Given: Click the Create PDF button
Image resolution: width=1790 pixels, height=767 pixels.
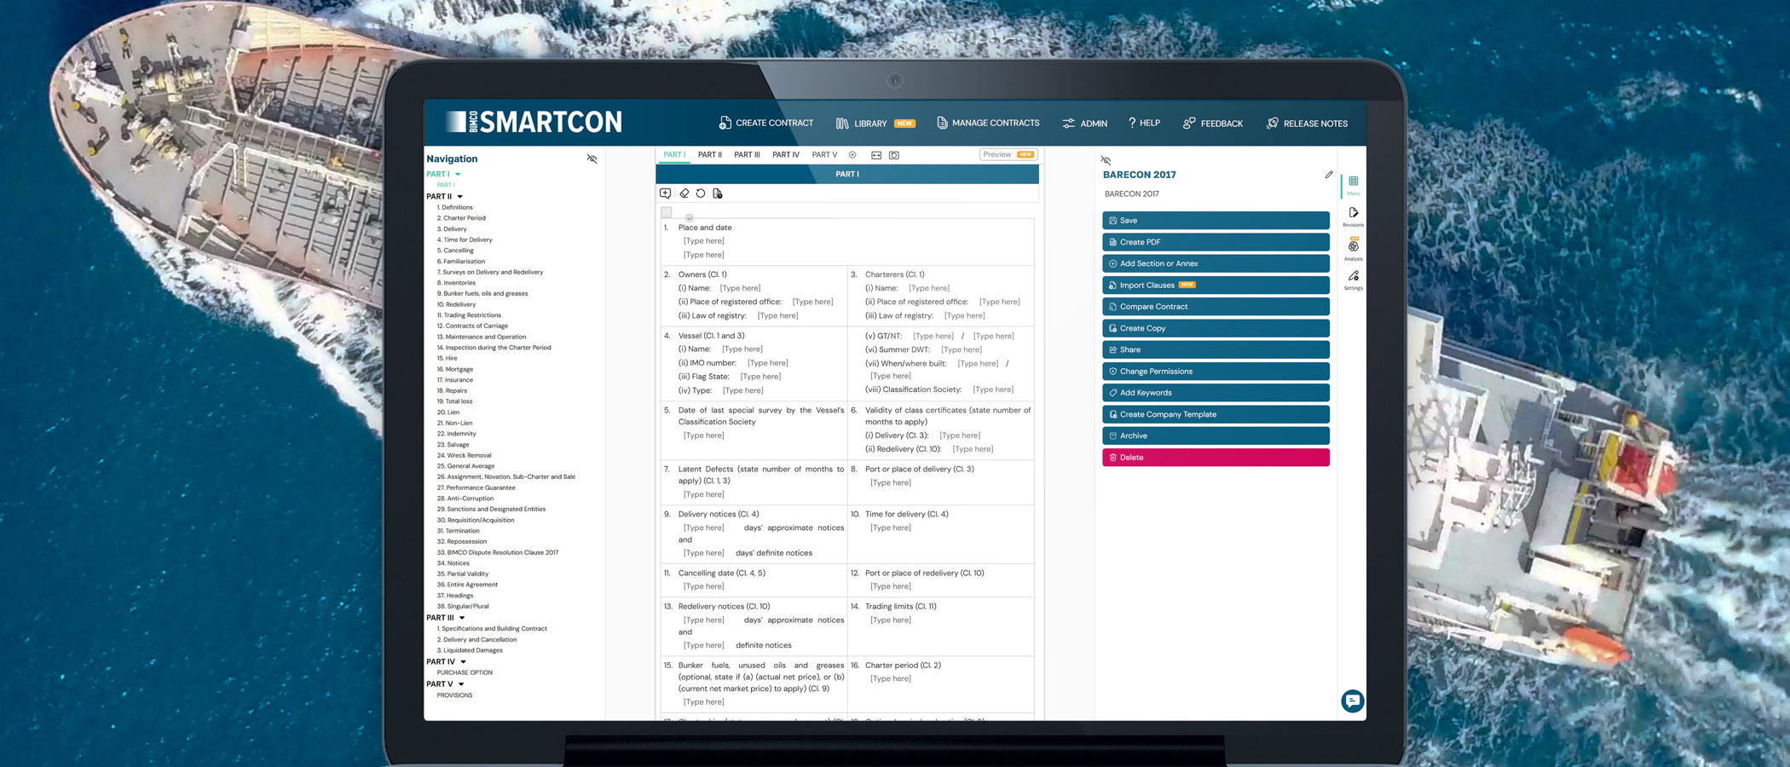Looking at the screenshot, I should tap(1215, 242).
